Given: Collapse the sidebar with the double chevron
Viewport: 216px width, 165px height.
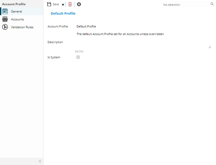Looking at the screenshot, I should point(40,161).
